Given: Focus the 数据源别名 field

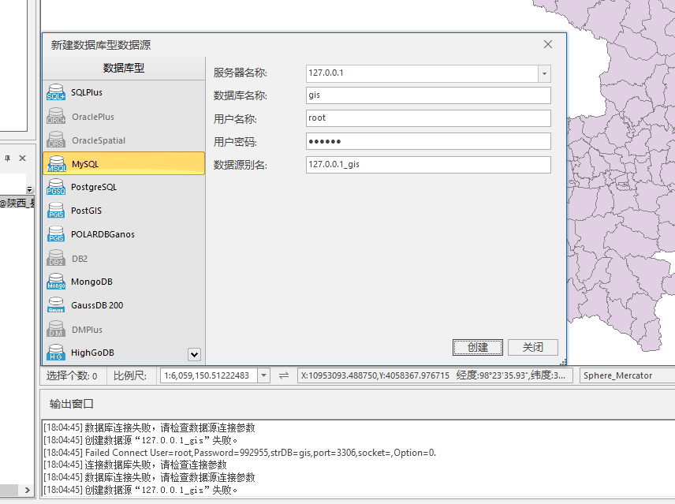Looking at the screenshot, I should 428,165.
